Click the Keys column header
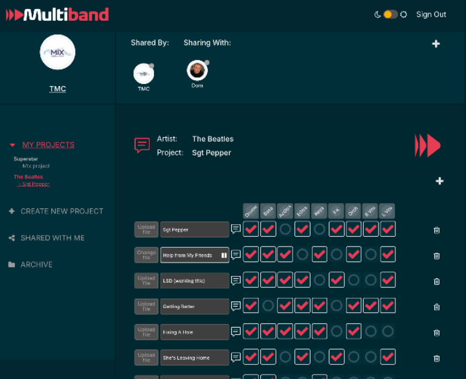This screenshot has width=466, height=379. (319, 211)
